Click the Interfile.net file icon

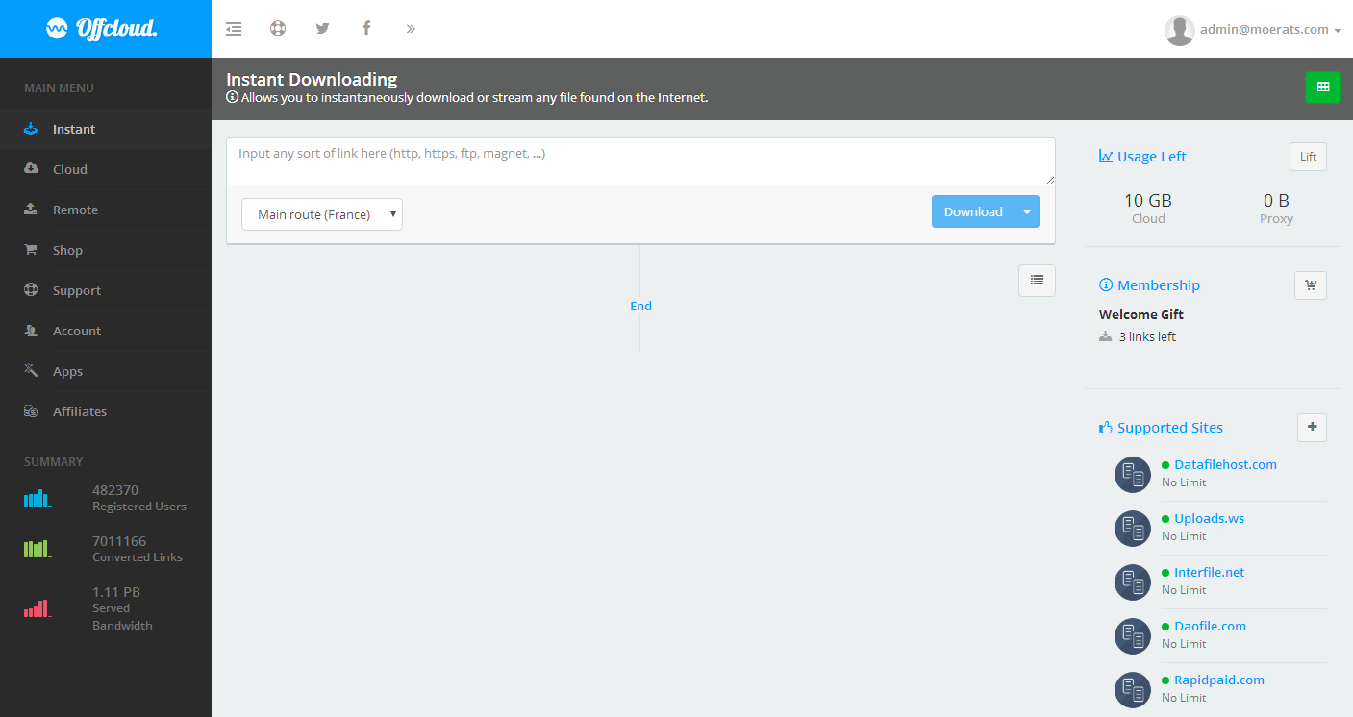click(x=1133, y=581)
